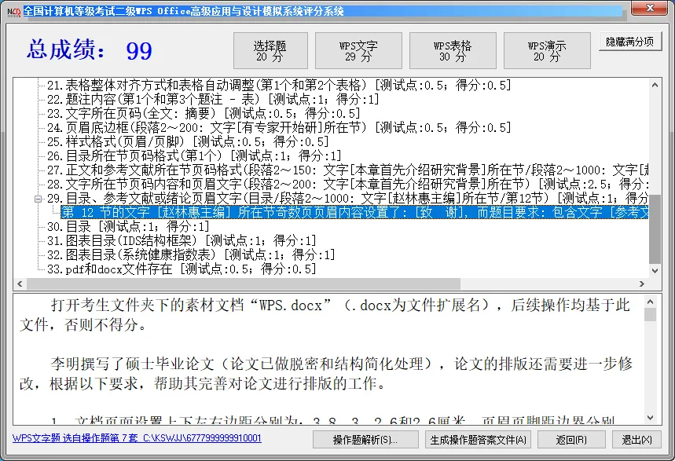
Task: Open the 选择题 20分 score section
Action: click(270, 50)
